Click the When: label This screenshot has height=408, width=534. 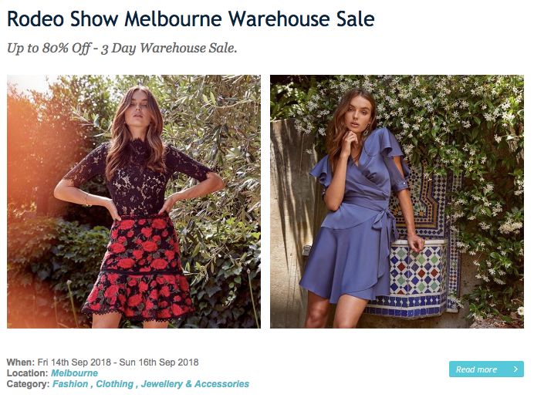(20, 362)
